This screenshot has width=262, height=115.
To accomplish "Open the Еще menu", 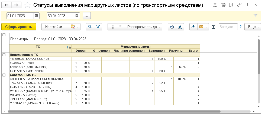I will click(x=253, y=27).
